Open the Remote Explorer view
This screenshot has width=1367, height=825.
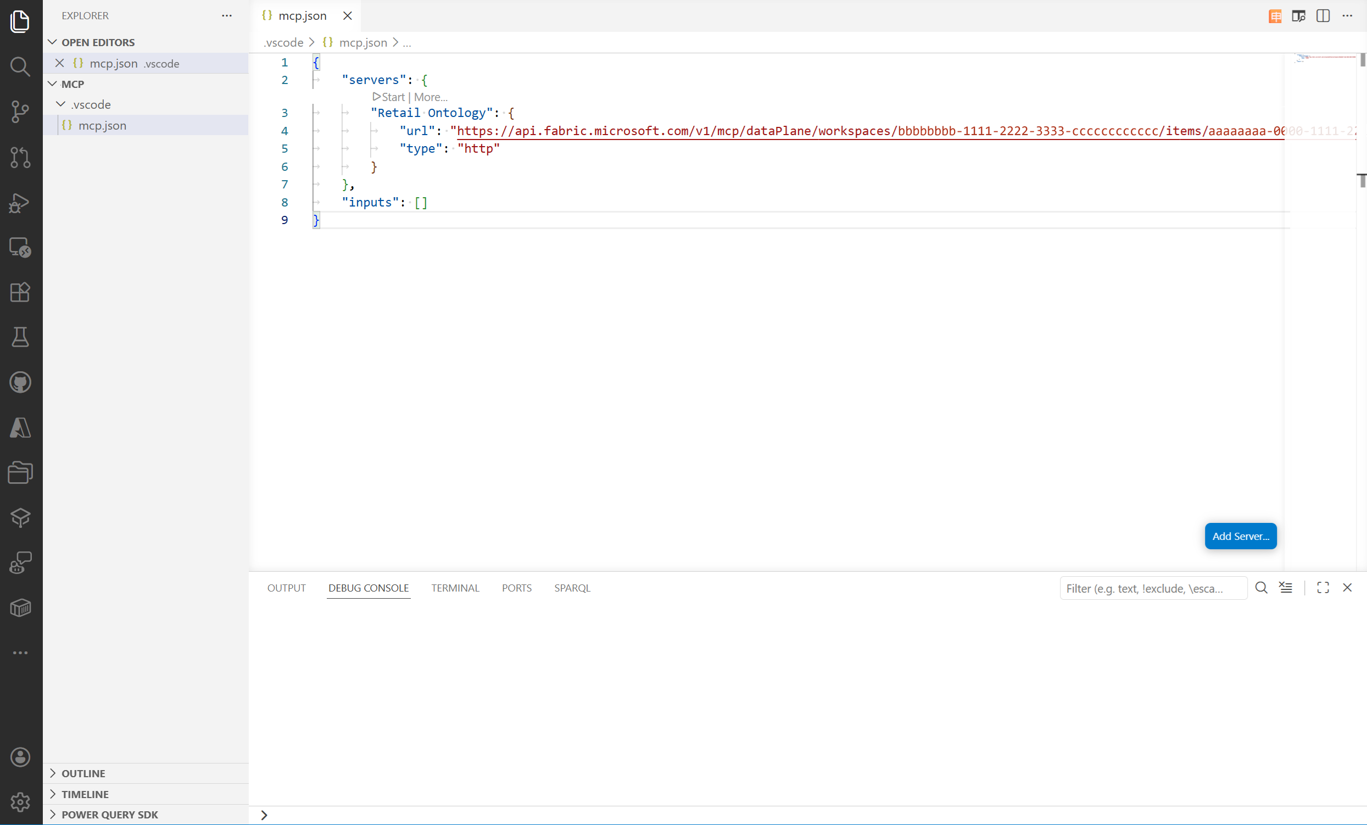point(20,247)
